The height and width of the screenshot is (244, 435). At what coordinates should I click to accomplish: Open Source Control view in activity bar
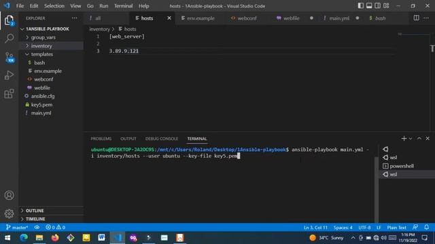coord(9,57)
